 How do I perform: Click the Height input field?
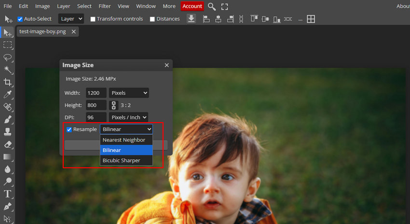click(x=96, y=105)
